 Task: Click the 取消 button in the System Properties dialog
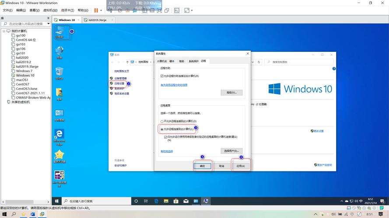[x=221, y=166]
